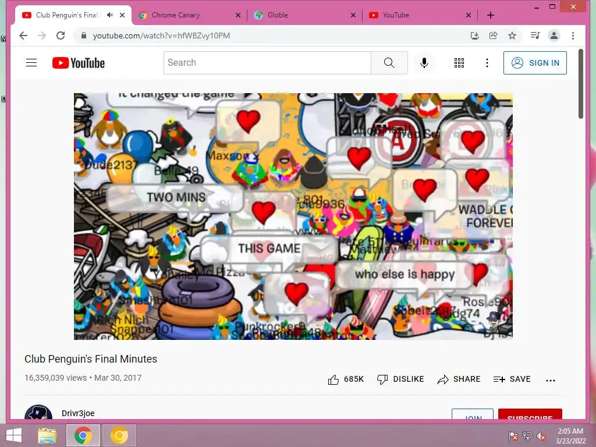The height and width of the screenshot is (447, 596).
Task: Click the install app icon in address bar
Action: (474, 36)
